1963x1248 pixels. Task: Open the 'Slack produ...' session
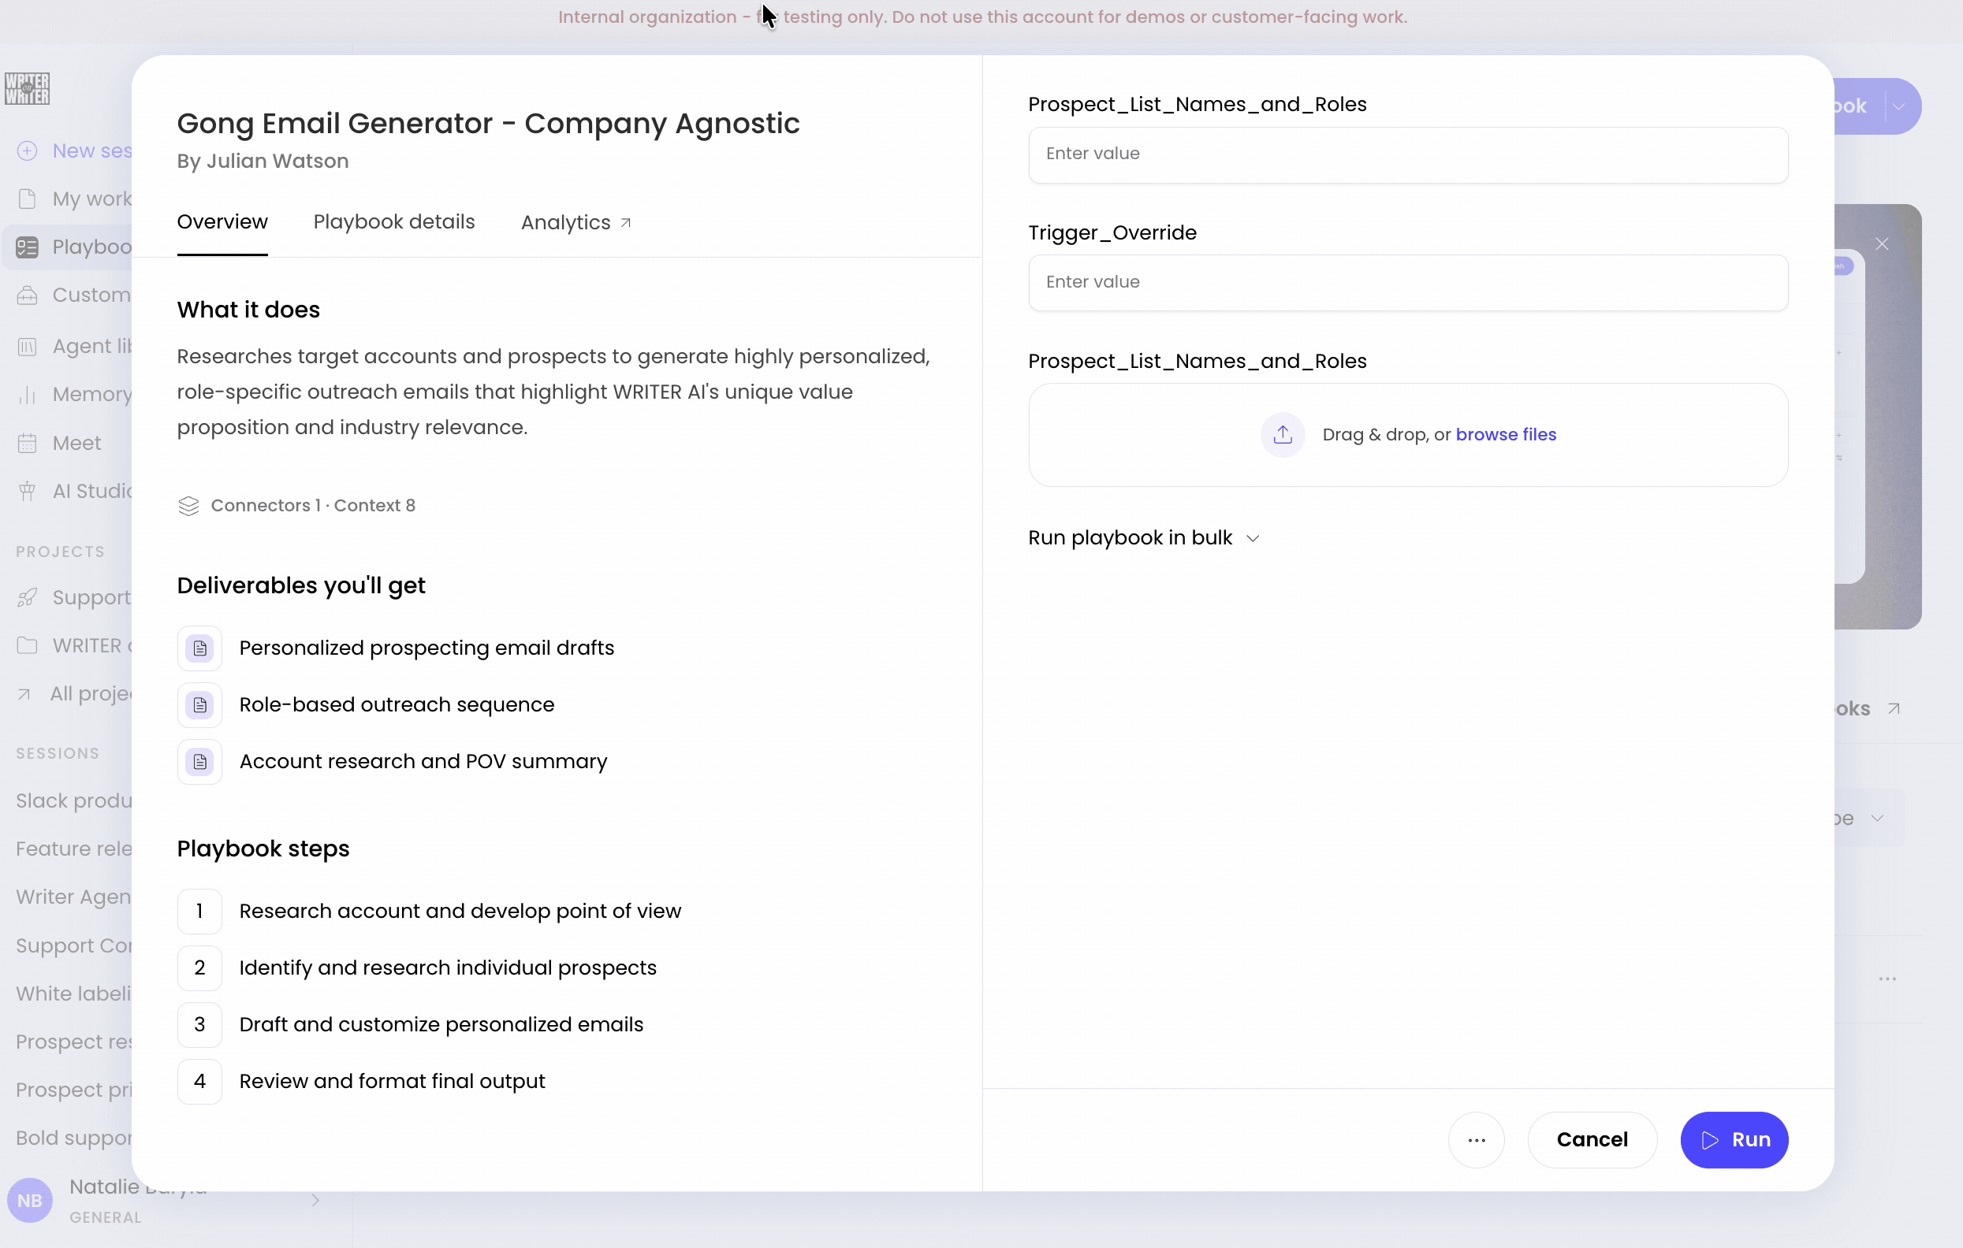(x=73, y=800)
